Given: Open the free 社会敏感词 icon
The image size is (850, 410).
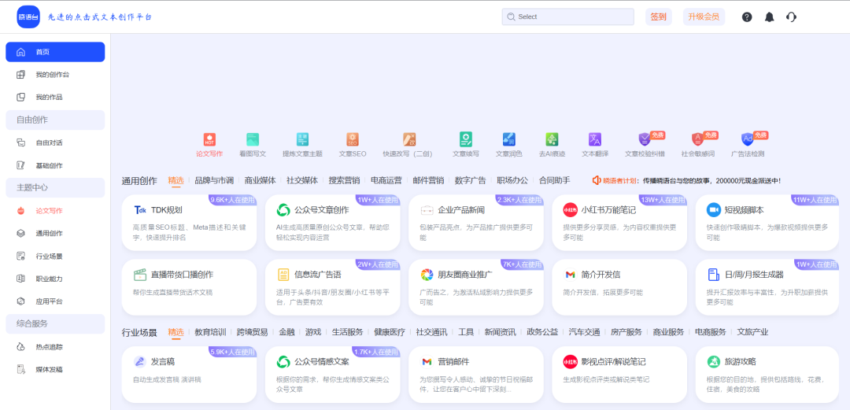Looking at the screenshot, I should [697, 139].
